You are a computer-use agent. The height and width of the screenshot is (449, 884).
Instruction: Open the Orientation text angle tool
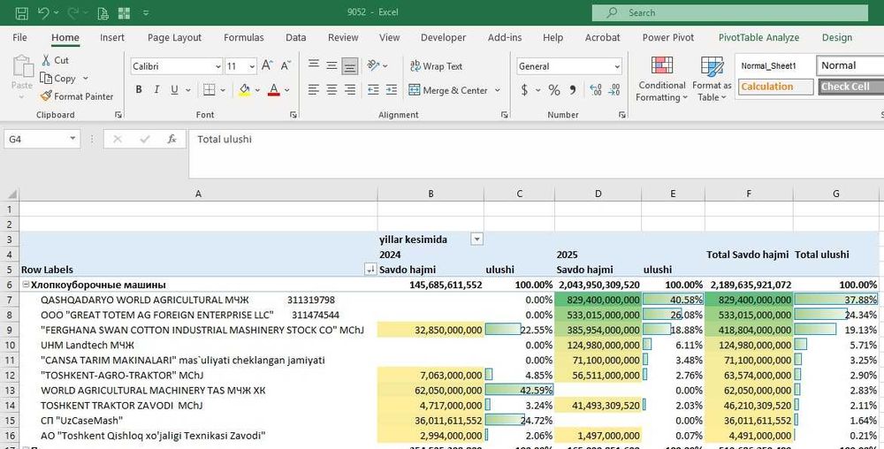(374, 65)
